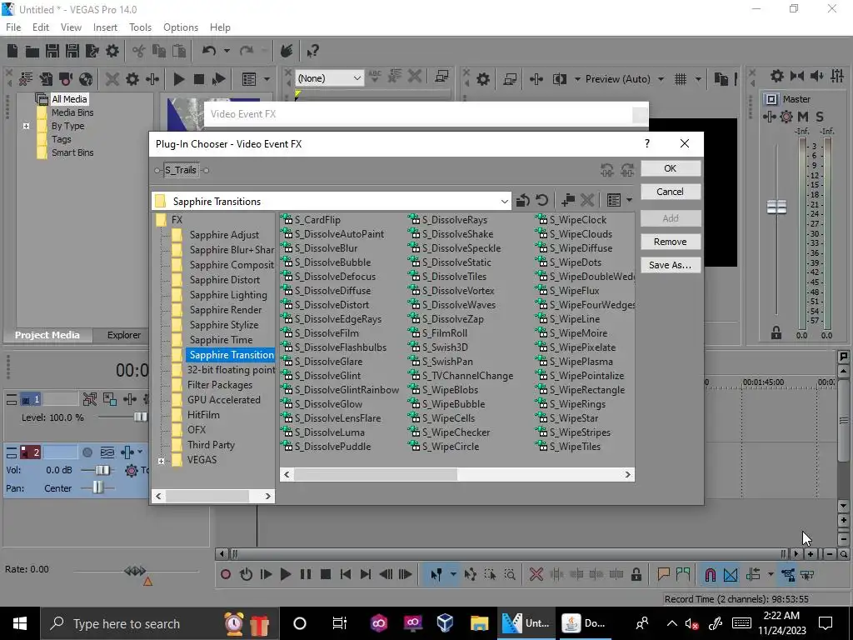853x640 pixels.
Task: Click the Insert Region icon
Action: 683,574
